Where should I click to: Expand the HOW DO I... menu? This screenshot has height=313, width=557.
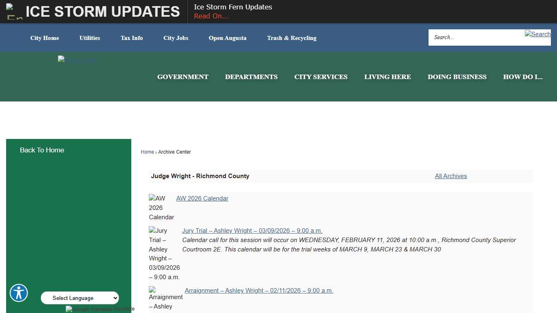[523, 77]
